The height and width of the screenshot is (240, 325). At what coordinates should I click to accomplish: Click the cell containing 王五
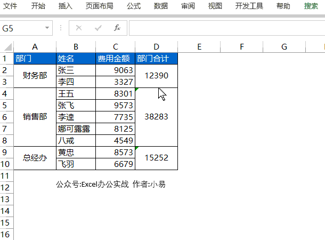tap(76, 93)
